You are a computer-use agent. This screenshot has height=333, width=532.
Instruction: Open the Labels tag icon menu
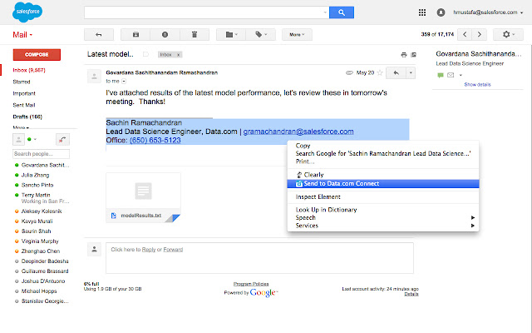click(261, 34)
